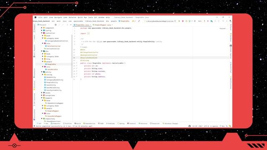The width and height of the screenshot is (267, 150).
Task: Open the Navigate menu
Action: pos(58,17)
